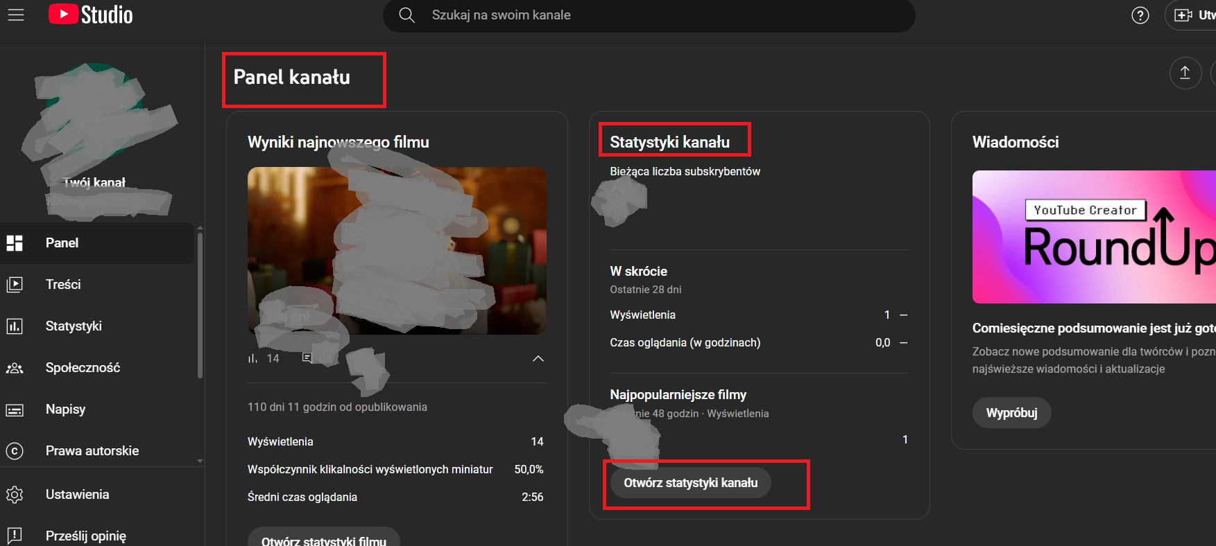Collapse the latest video stats chevron
1216x546 pixels.
click(x=538, y=358)
